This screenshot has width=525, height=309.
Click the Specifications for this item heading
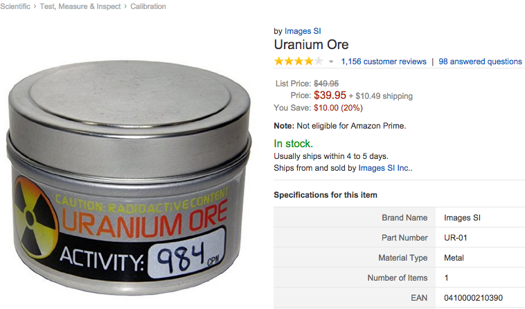pos(326,195)
